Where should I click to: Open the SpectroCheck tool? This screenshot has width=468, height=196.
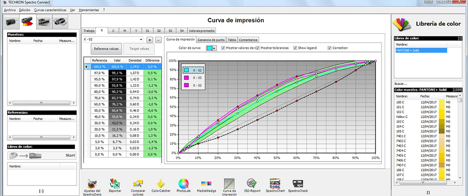tap(298, 183)
